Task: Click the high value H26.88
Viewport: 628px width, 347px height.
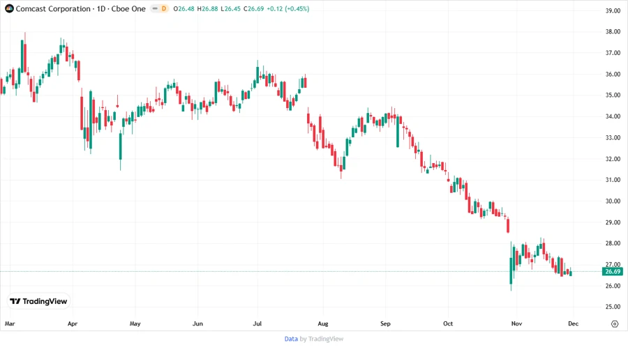Action: click(x=207, y=9)
